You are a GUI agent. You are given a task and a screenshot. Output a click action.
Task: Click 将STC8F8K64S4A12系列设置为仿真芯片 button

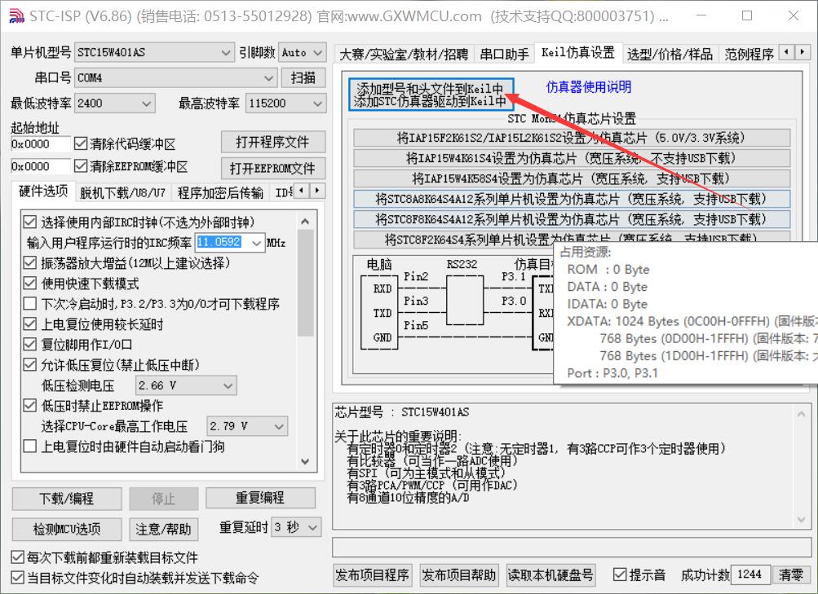coord(572,219)
